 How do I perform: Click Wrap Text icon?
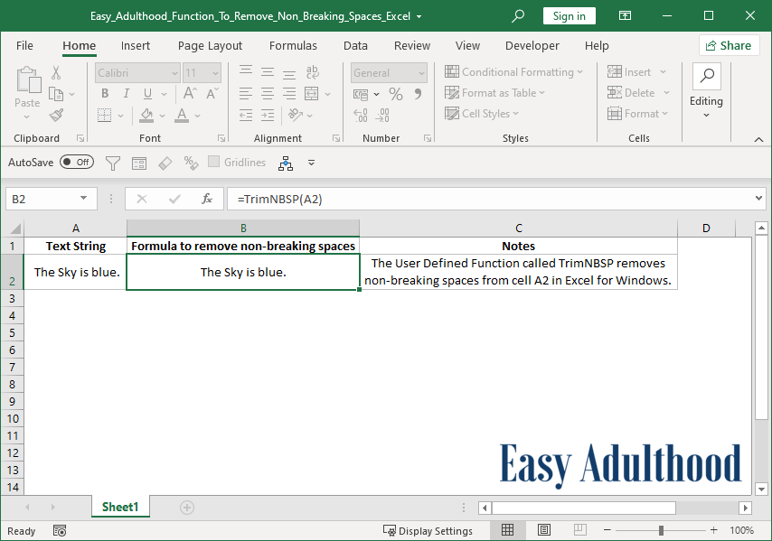(x=312, y=72)
